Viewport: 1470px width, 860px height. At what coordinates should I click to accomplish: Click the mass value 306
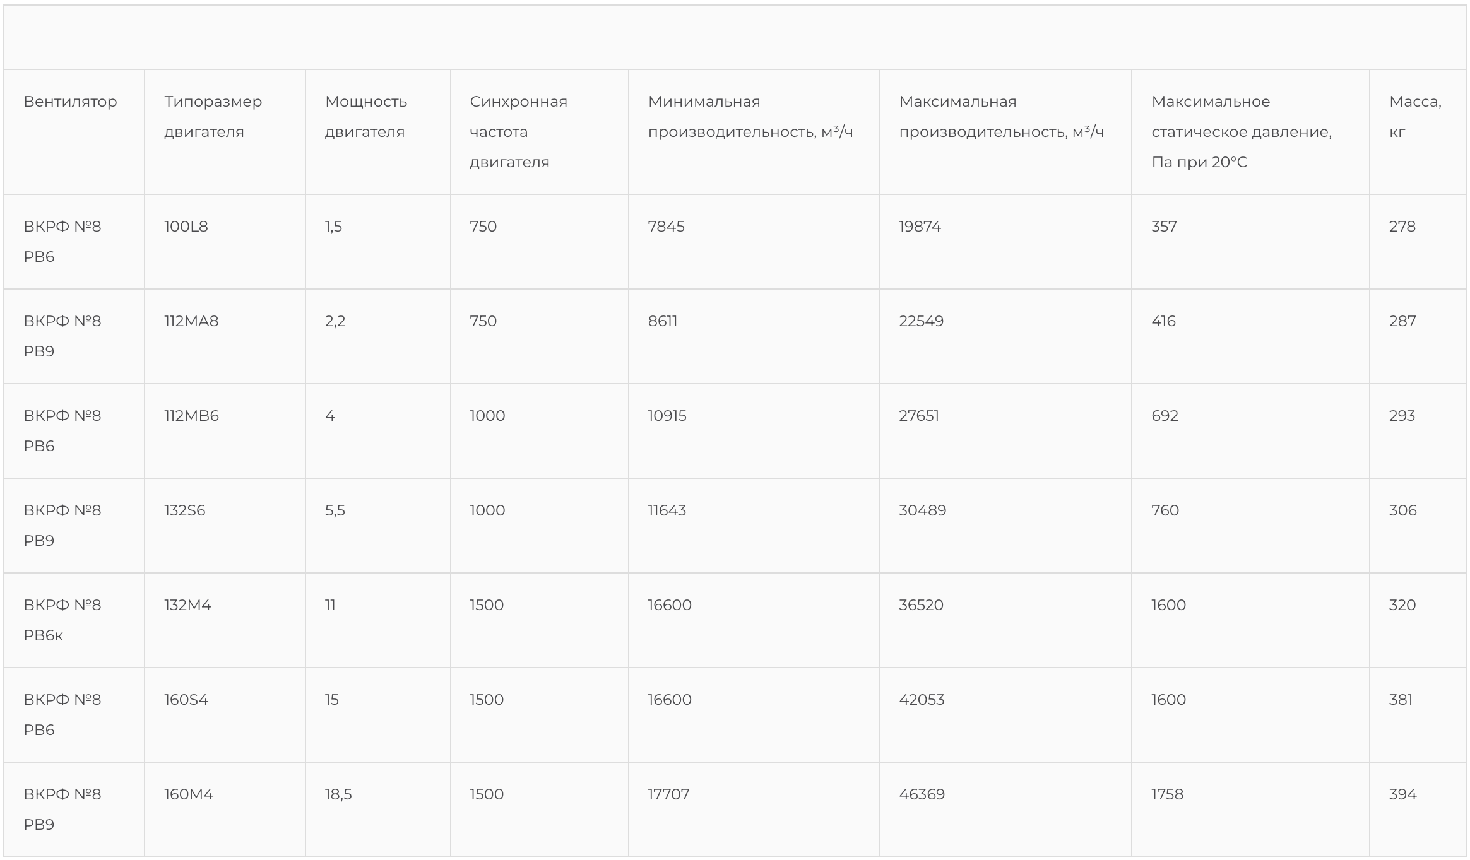point(1402,510)
